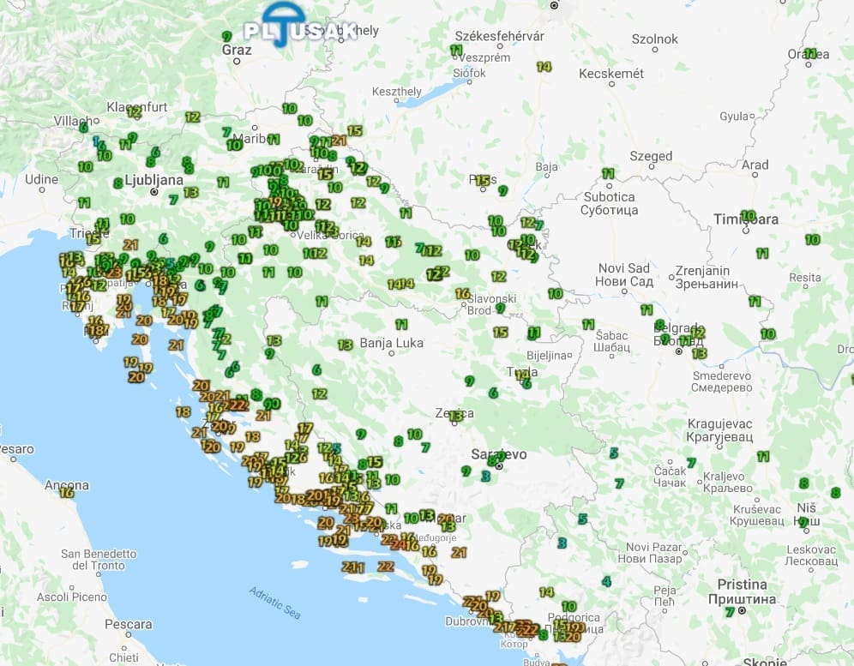Open the 3 marker north of Novi Pazar
The height and width of the screenshot is (666, 854).
[562, 543]
